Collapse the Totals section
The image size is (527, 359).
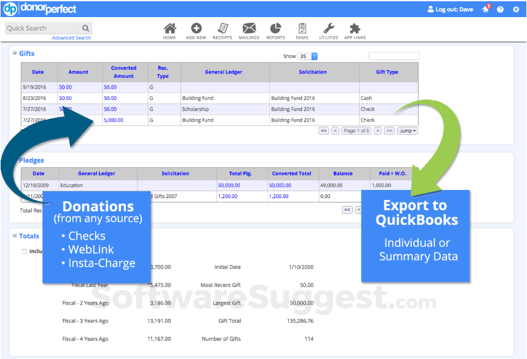(x=15, y=236)
